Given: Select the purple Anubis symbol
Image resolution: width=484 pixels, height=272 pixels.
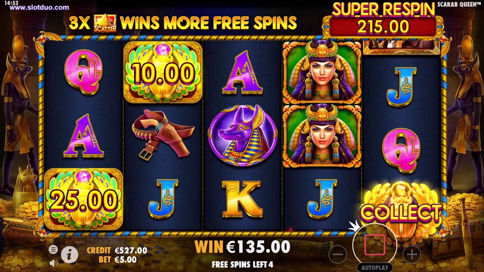Looking at the screenshot, I should point(242,136).
